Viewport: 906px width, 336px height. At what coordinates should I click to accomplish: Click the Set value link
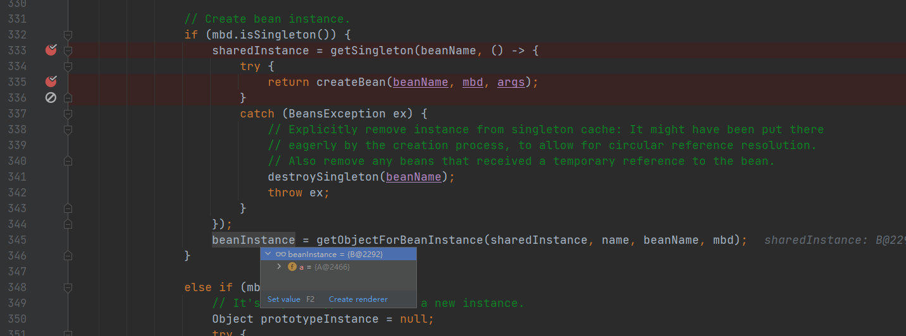[284, 299]
